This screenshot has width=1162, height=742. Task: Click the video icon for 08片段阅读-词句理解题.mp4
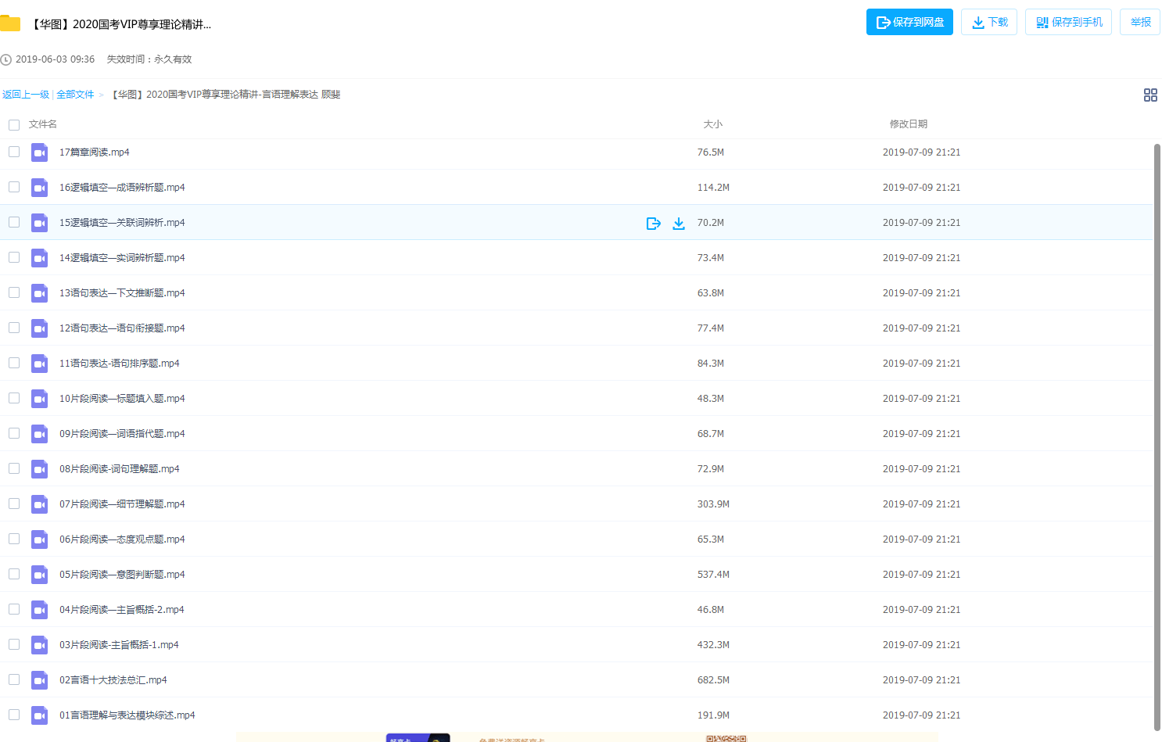40,469
